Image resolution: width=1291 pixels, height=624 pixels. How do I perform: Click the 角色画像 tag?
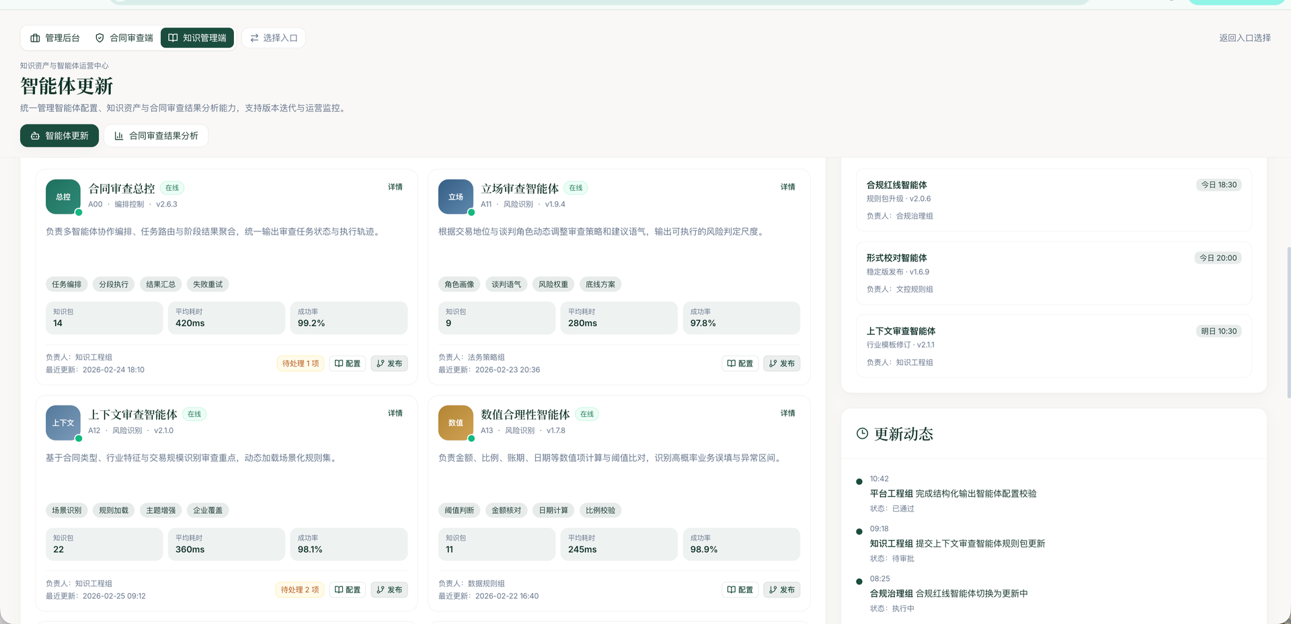pyautogui.click(x=459, y=284)
